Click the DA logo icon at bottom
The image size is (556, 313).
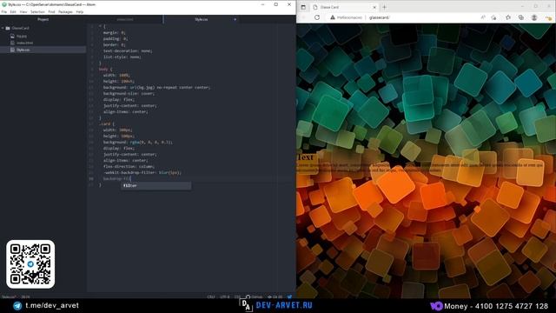246,305
